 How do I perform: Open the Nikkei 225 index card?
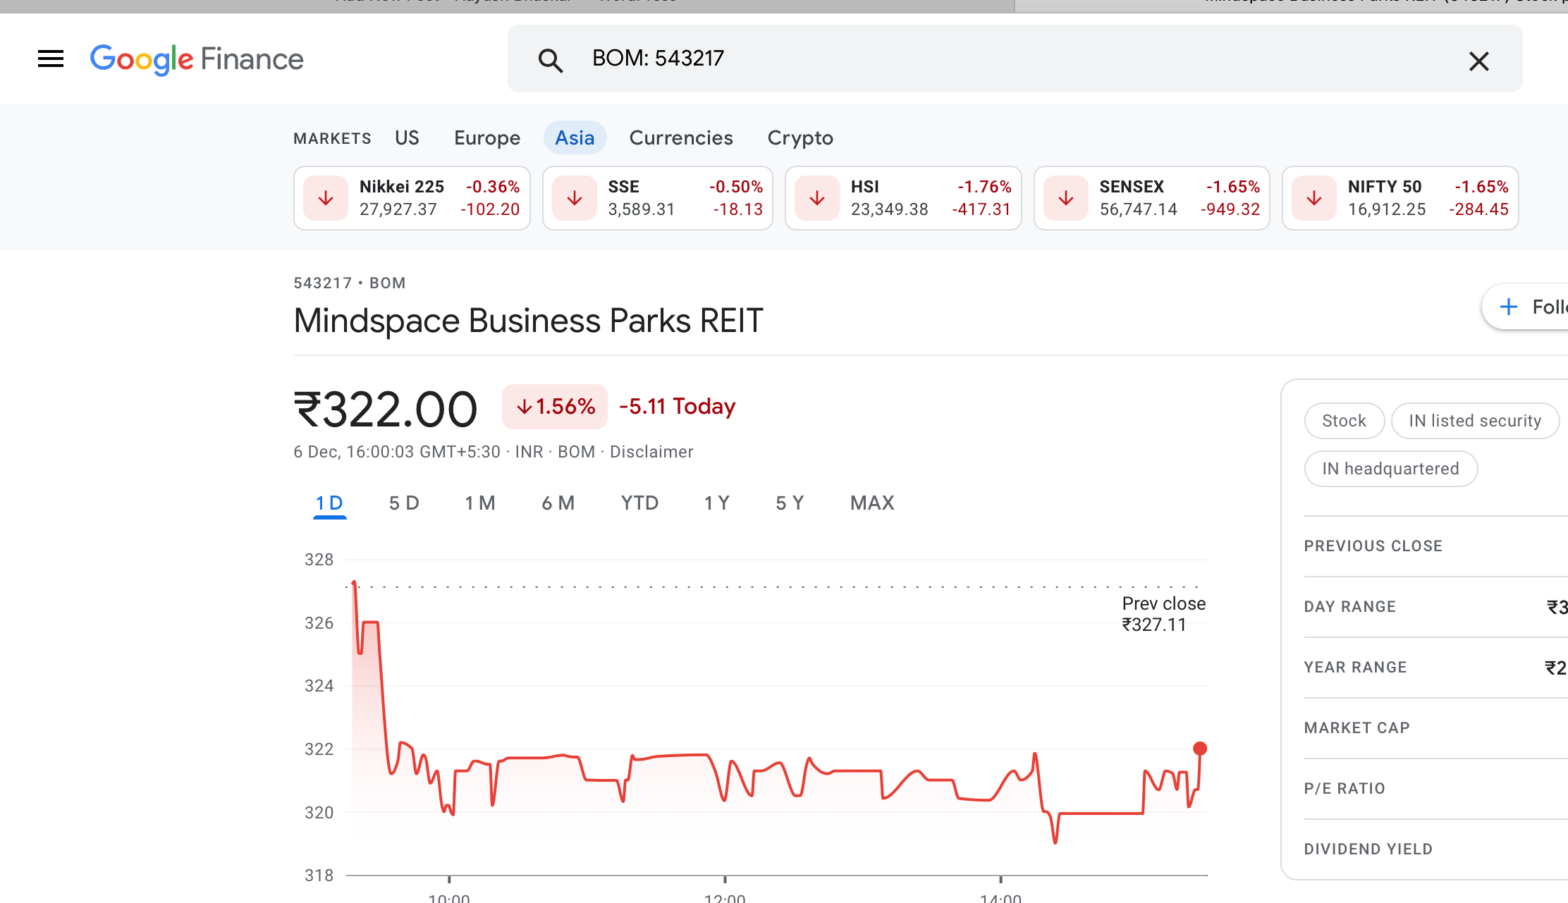[412, 198]
